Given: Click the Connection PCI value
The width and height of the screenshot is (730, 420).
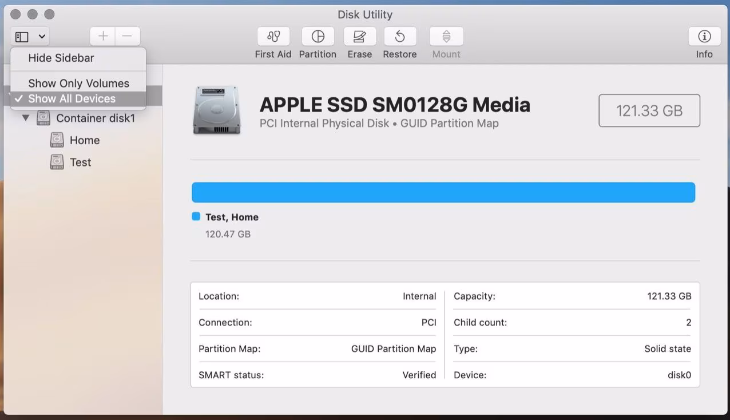Looking at the screenshot, I should click(x=429, y=323).
